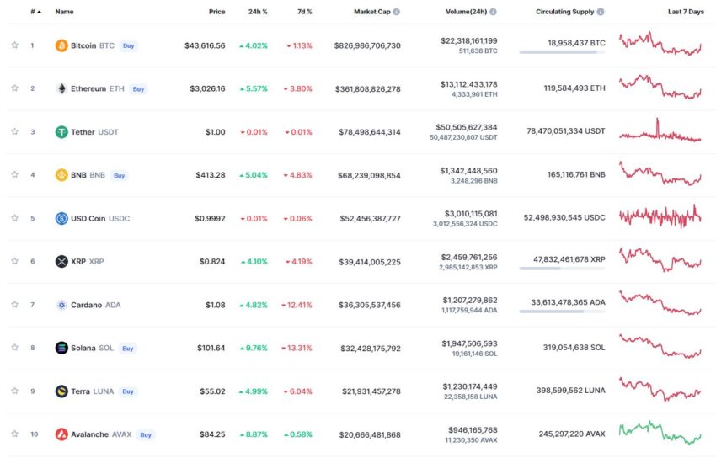Click XRP circulating supply progress bar
The height and width of the screenshot is (458, 716).
[x=562, y=269]
